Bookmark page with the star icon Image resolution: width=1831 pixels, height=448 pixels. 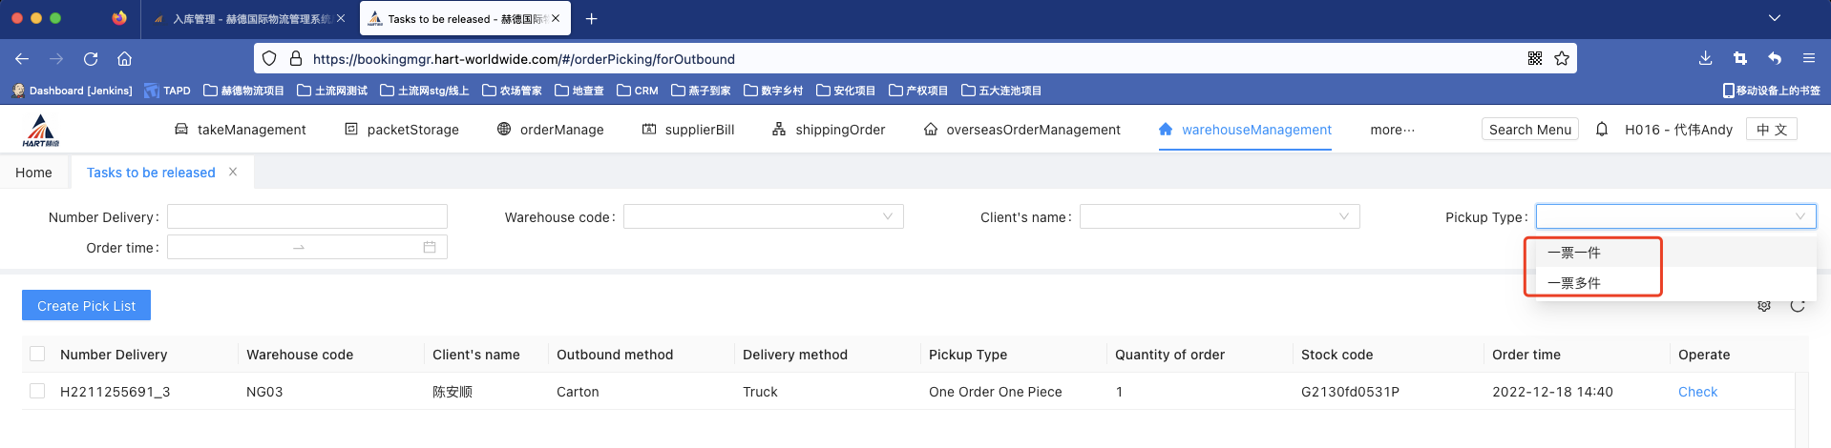coord(1562,59)
